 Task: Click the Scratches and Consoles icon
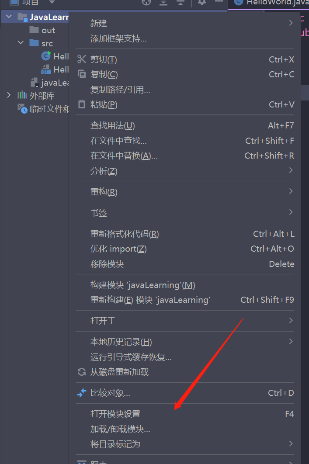tap(22, 109)
